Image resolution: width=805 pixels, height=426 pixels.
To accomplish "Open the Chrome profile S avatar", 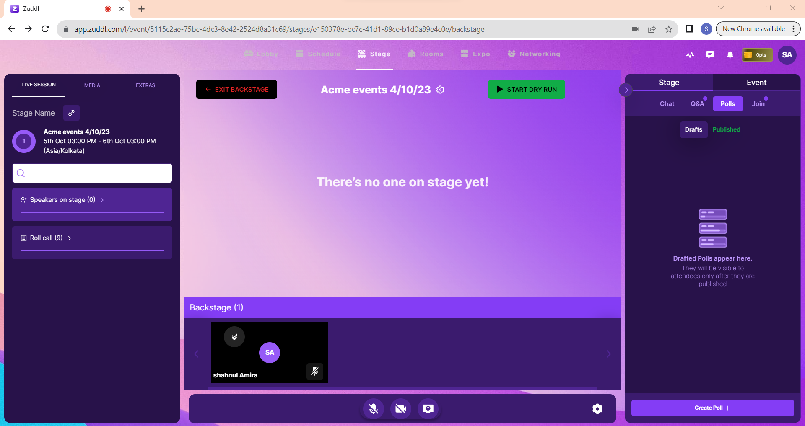I will 706,29.
